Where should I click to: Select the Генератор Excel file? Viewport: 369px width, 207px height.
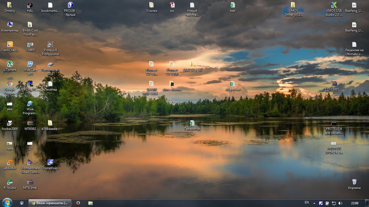click(192, 123)
